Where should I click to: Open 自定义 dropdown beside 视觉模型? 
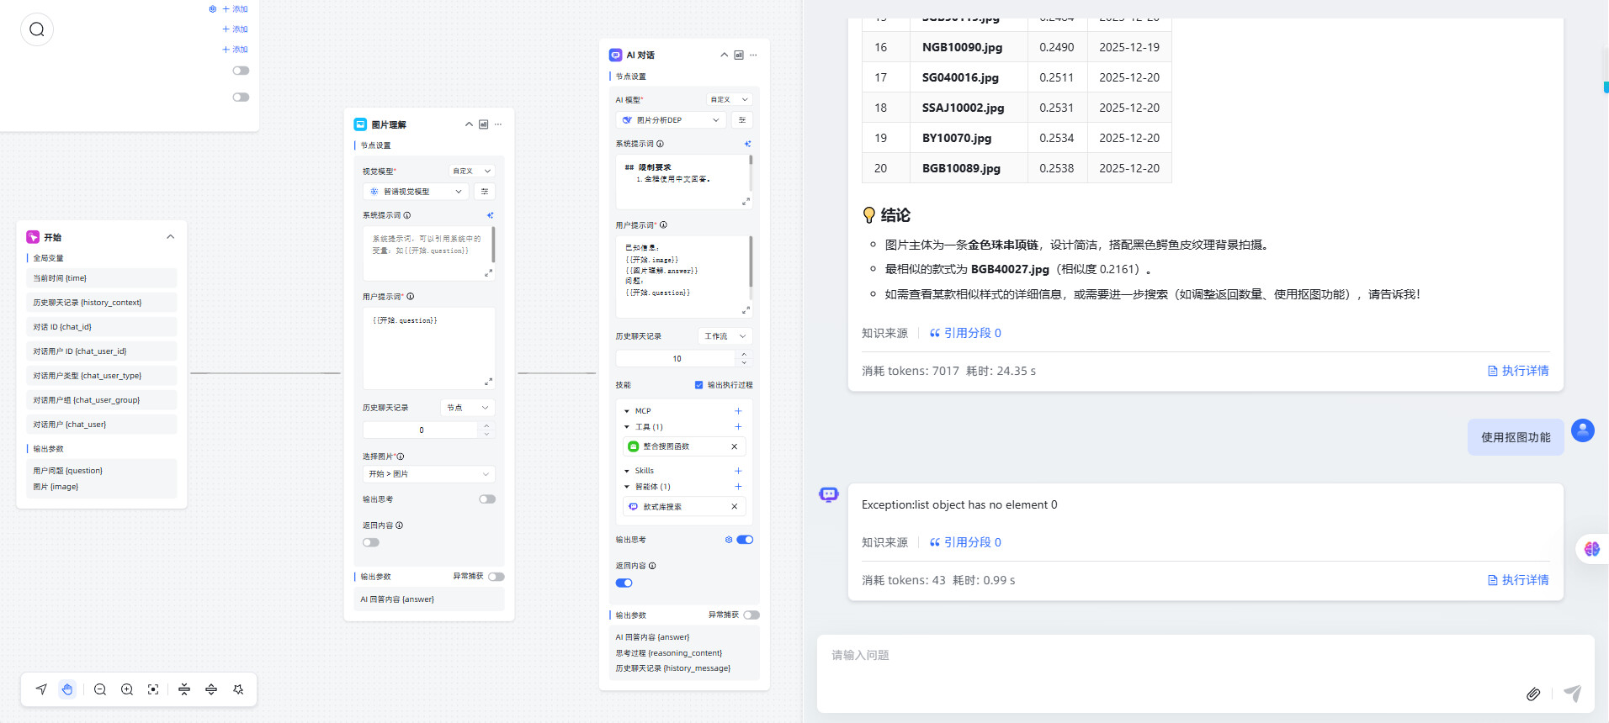[471, 171]
